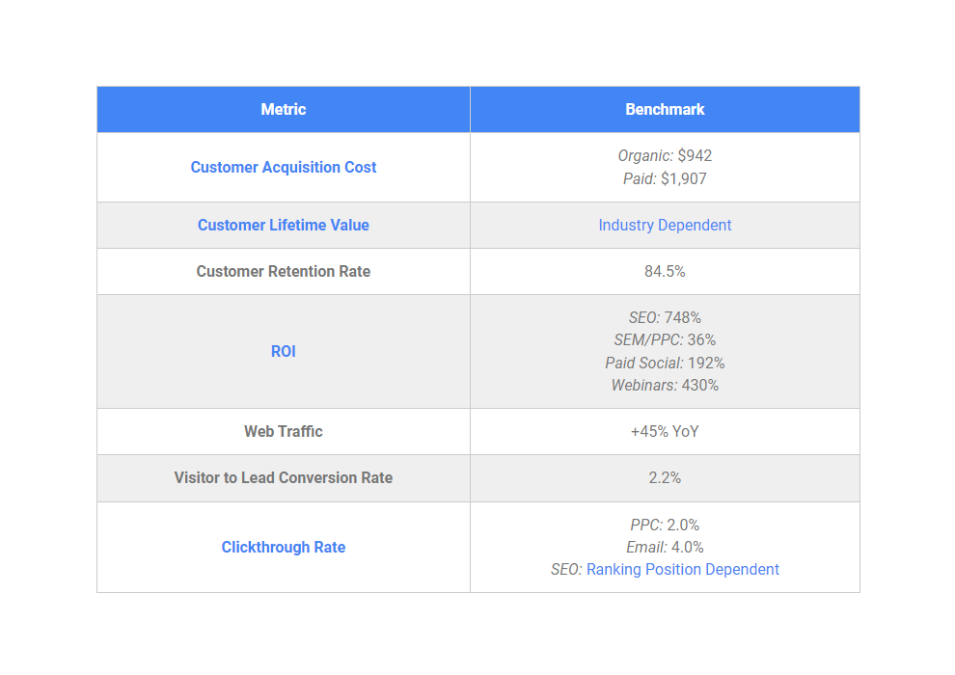Screen dimensions: 955x675
Task: Click the Paid Social: 192% value
Action: [x=665, y=363]
